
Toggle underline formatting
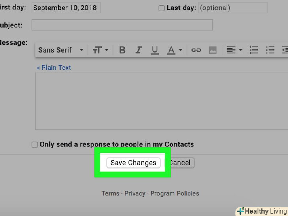pos(155,50)
